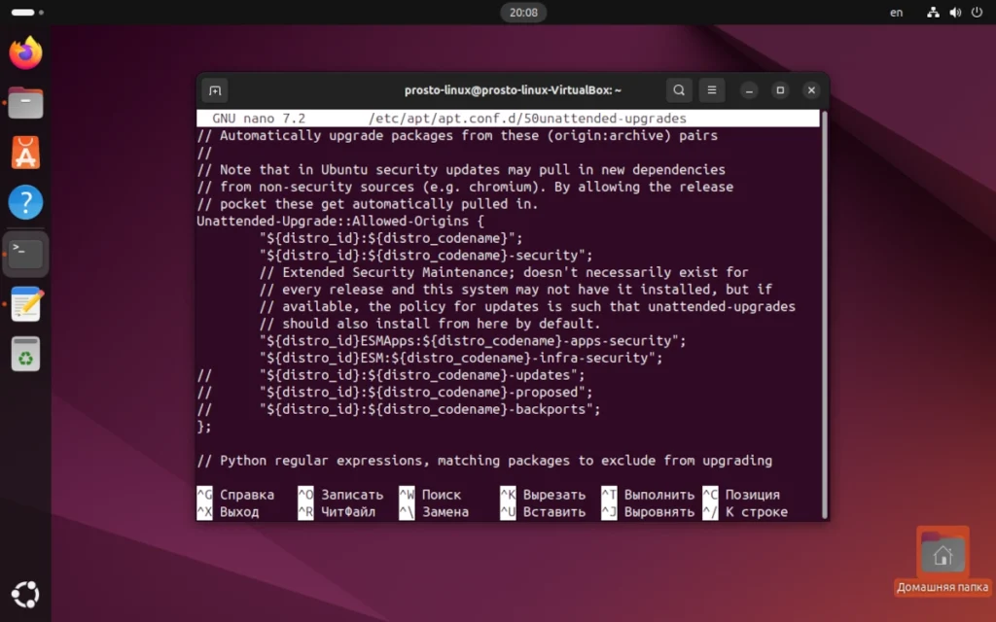Click the 'Записать' shortcut label
This screenshot has height=622, width=996.
click(x=352, y=495)
